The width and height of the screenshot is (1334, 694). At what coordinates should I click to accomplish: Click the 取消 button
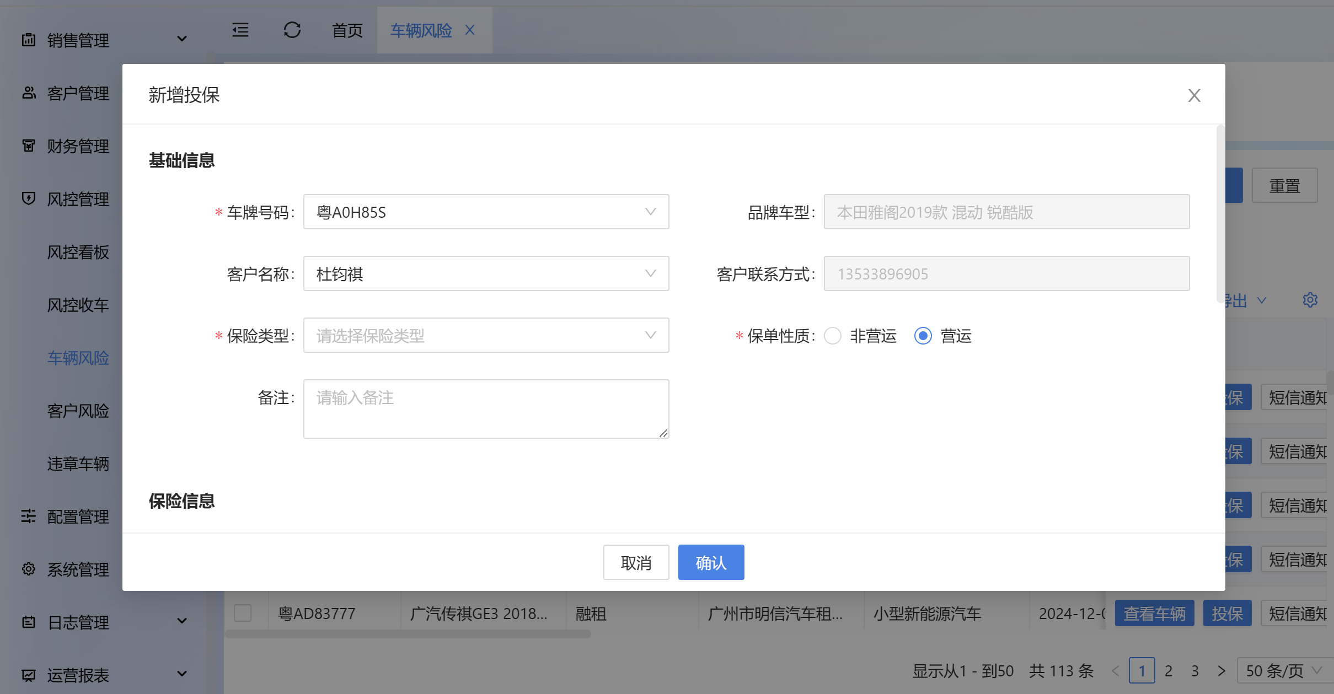click(x=636, y=562)
